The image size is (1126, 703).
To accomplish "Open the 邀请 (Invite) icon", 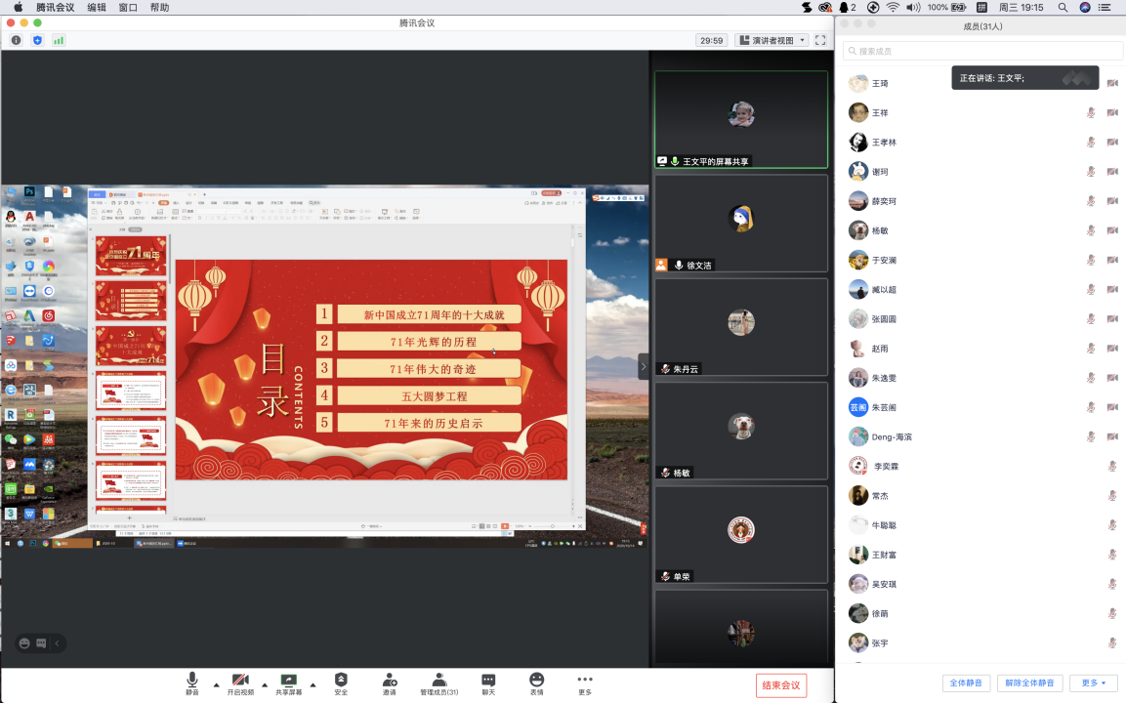I will [390, 680].
